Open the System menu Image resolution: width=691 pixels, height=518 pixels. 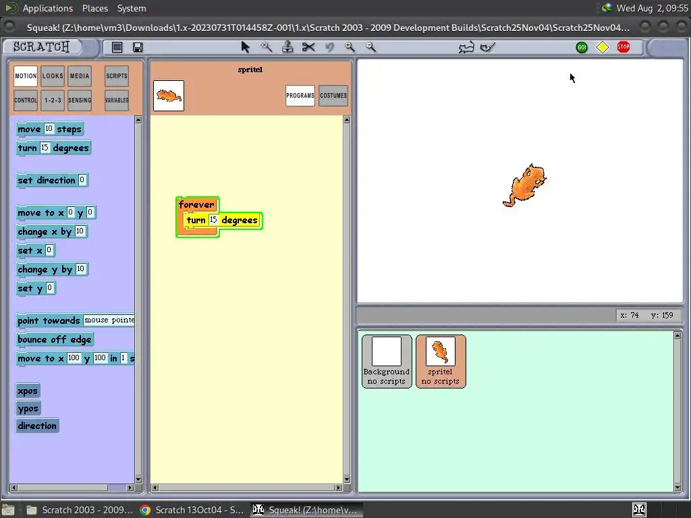[132, 8]
